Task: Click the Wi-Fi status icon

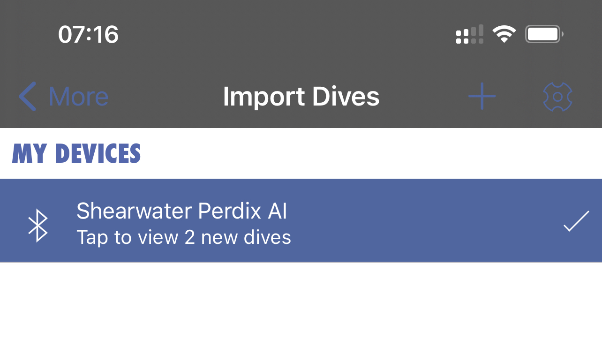Action: [x=504, y=34]
